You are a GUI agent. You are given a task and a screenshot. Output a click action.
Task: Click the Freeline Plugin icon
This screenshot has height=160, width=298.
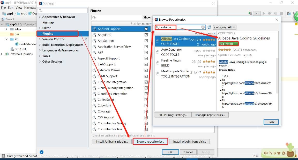point(158,63)
